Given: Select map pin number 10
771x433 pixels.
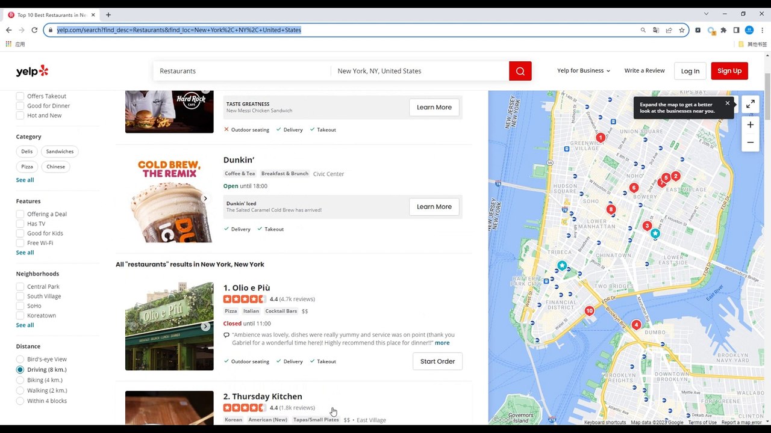Looking at the screenshot, I should point(589,311).
